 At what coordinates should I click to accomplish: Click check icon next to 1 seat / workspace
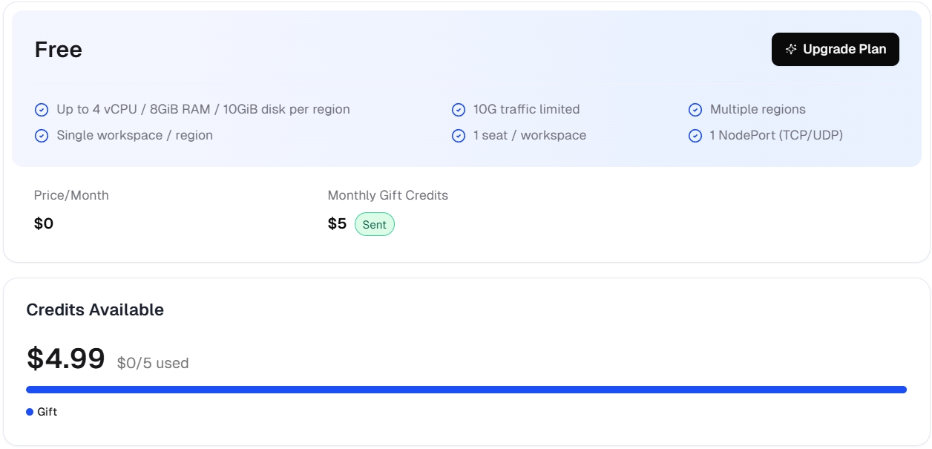[459, 136]
